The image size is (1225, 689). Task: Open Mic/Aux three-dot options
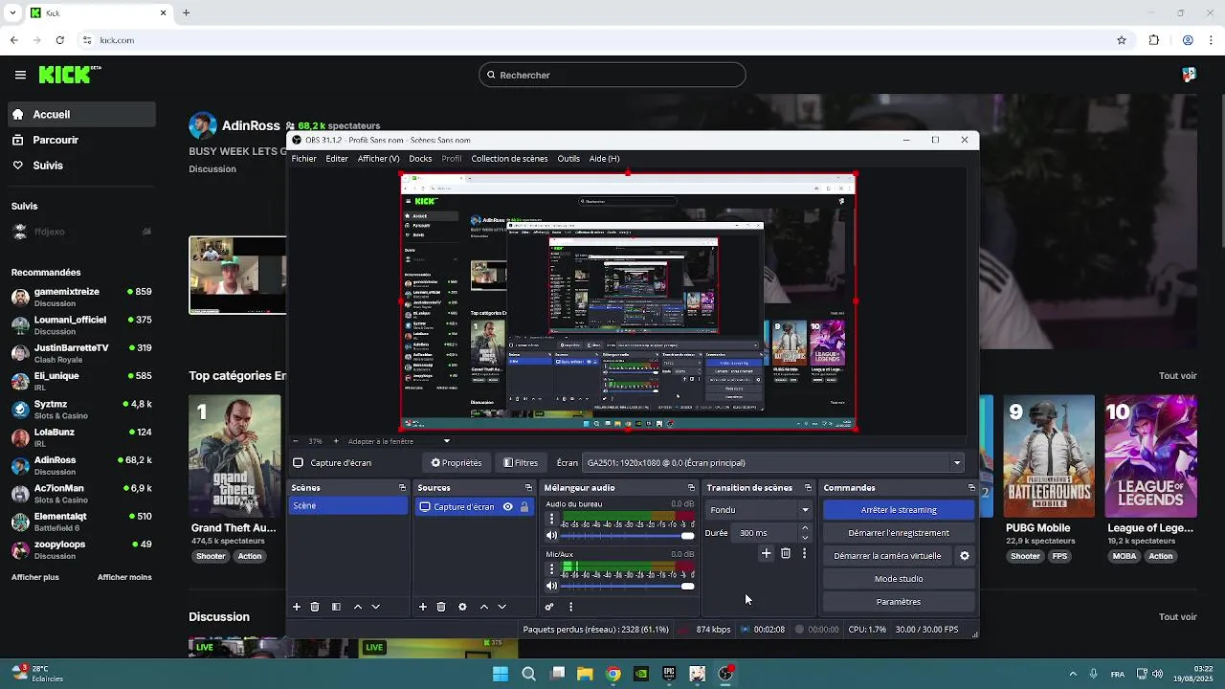(x=551, y=569)
